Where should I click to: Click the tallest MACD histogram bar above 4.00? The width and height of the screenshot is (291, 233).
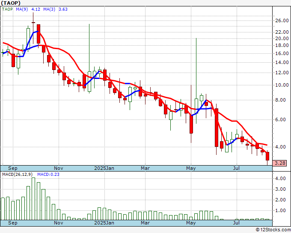tap(33, 199)
